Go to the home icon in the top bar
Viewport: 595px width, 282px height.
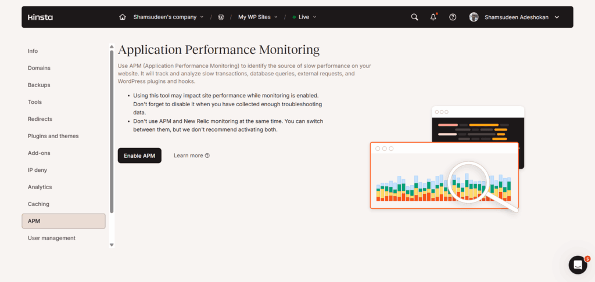click(x=122, y=17)
